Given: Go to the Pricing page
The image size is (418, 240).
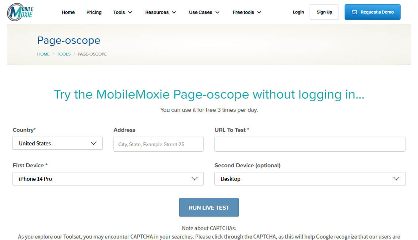Looking at the screenshot, I should click(x=94, y=12).
